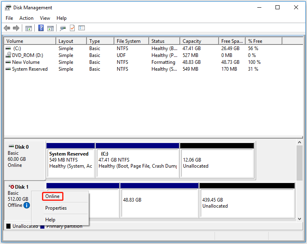The width and height of the screenshot is (307, 244).
Task: Click the Show/Hide Console Tree icon
Action: click(x=28, y=28)
